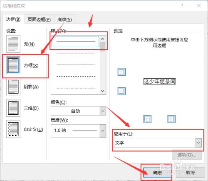Confirm with the 确定 button
This screenshot has height=181, width=208.
[x=157, y=173]
